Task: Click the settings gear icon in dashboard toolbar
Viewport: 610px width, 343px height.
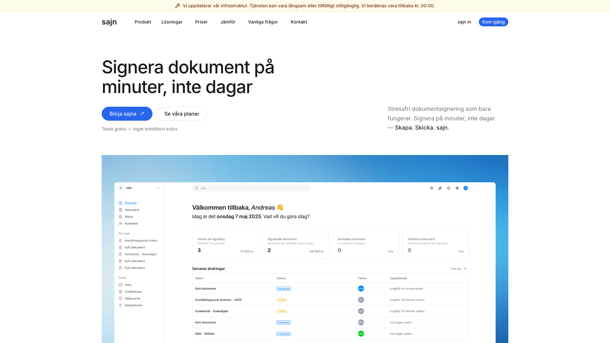Action: (x=457, y=188)
